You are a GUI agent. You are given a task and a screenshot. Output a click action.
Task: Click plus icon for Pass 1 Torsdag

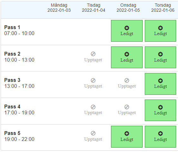(x=160, y=28)
